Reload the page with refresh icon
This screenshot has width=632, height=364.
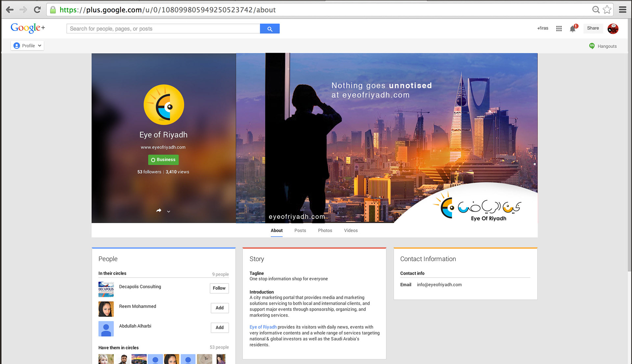coord(37,10)
